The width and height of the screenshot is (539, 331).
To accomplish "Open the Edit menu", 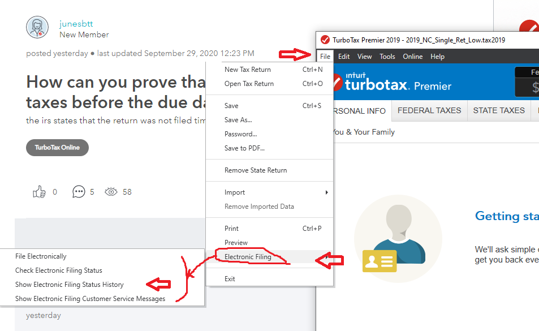I will coord(344,57).
